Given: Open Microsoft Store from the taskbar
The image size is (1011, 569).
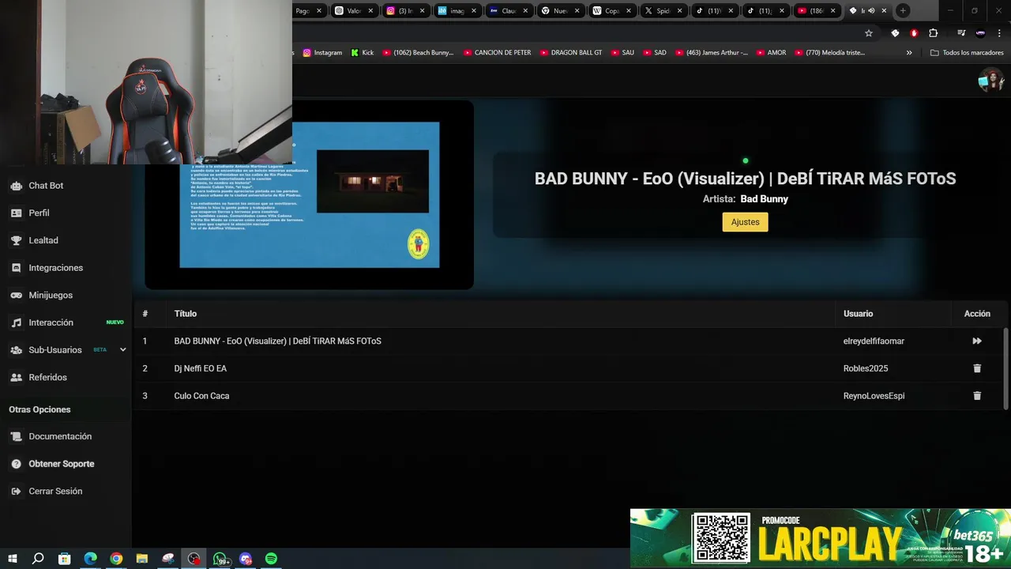Looking at the screenshot, I should pos(64,559).
